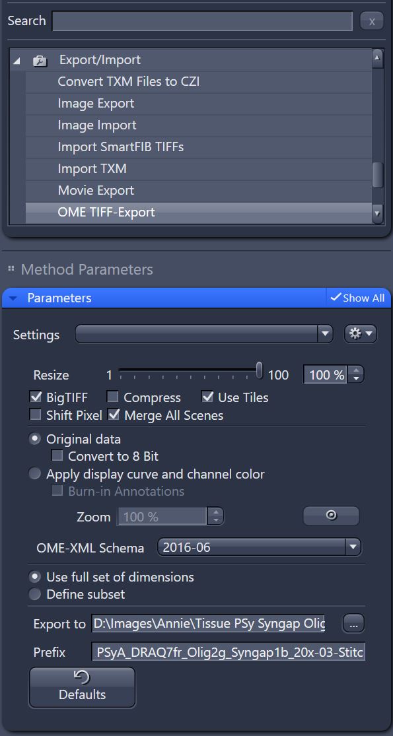
Task: Open the OME-XML Schema dropdown
Action: [259, 547]
